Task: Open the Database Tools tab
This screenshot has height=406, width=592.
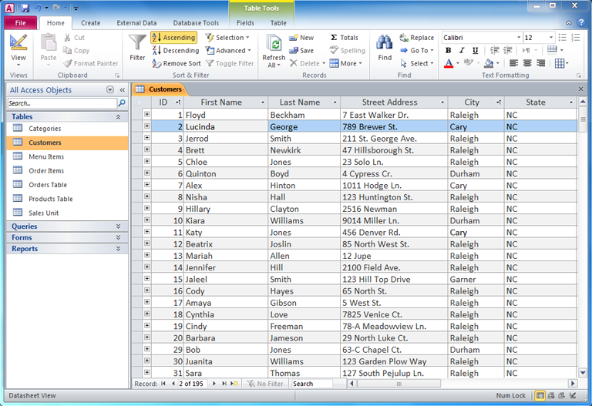Action: [196, 23]
